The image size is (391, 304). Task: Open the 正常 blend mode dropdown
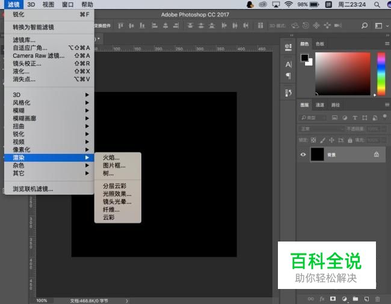point(321,129)
